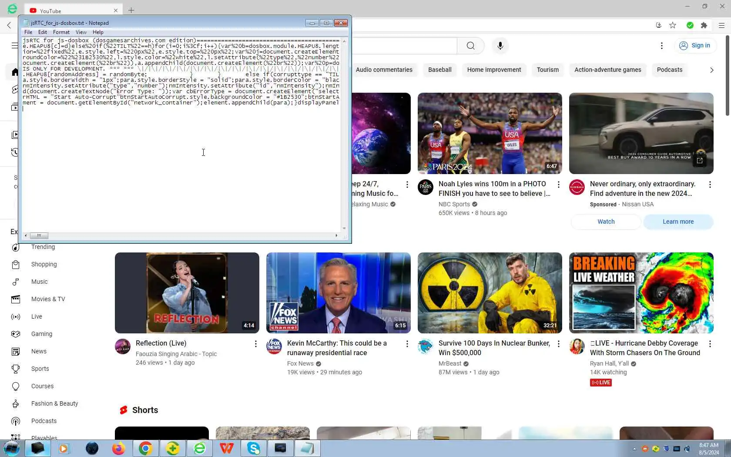Go to Sports in YouTube sidebar
The height and width of the screenshot is (457, 731).
40,369
